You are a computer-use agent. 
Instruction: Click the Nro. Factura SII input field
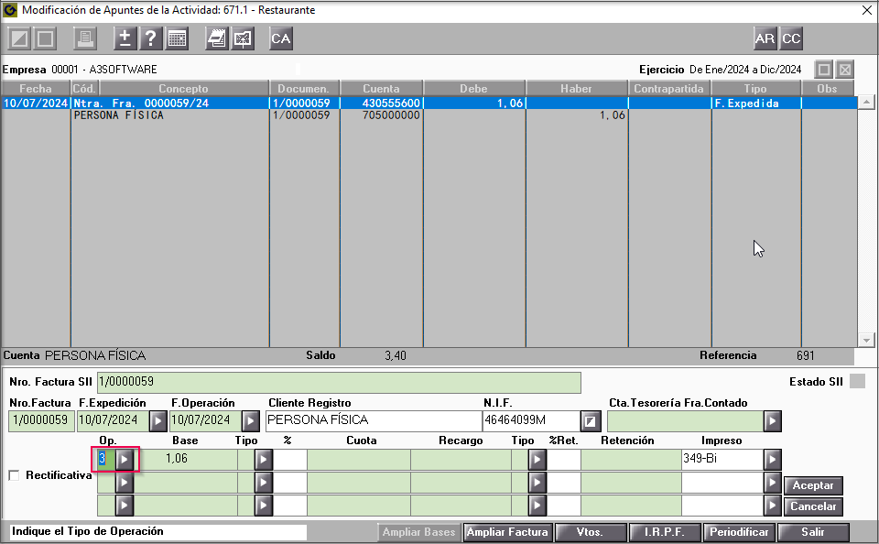point(339,383)
